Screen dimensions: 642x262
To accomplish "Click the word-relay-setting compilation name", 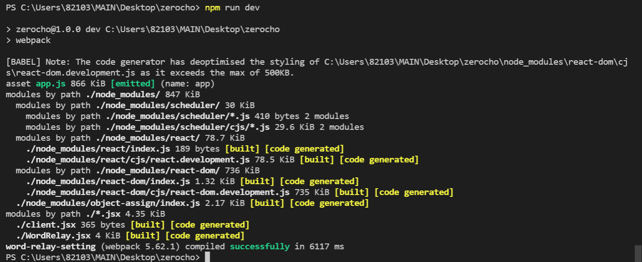I will point(51,247).
